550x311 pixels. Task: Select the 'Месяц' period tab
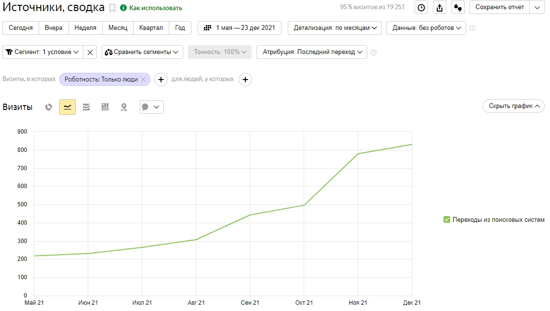tap(118, 28)
